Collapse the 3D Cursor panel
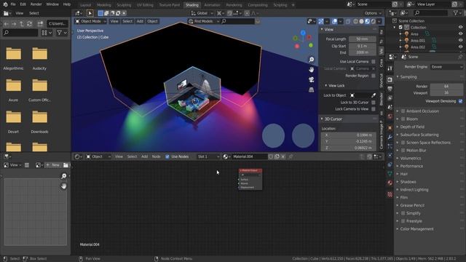Image resolution: width=466 pixels, height=262 pixels. click(333, 119)
